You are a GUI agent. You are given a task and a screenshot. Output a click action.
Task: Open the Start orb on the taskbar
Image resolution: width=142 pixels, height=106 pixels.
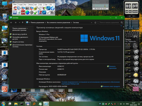coord(3,104)
